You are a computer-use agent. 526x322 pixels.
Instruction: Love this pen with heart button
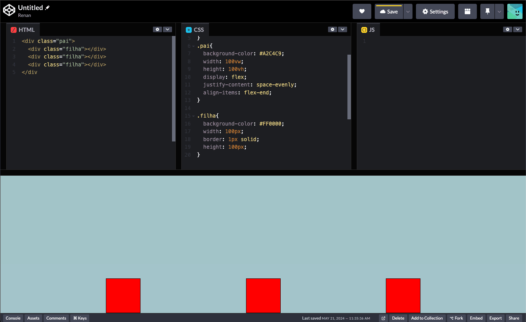pos(362,11)
